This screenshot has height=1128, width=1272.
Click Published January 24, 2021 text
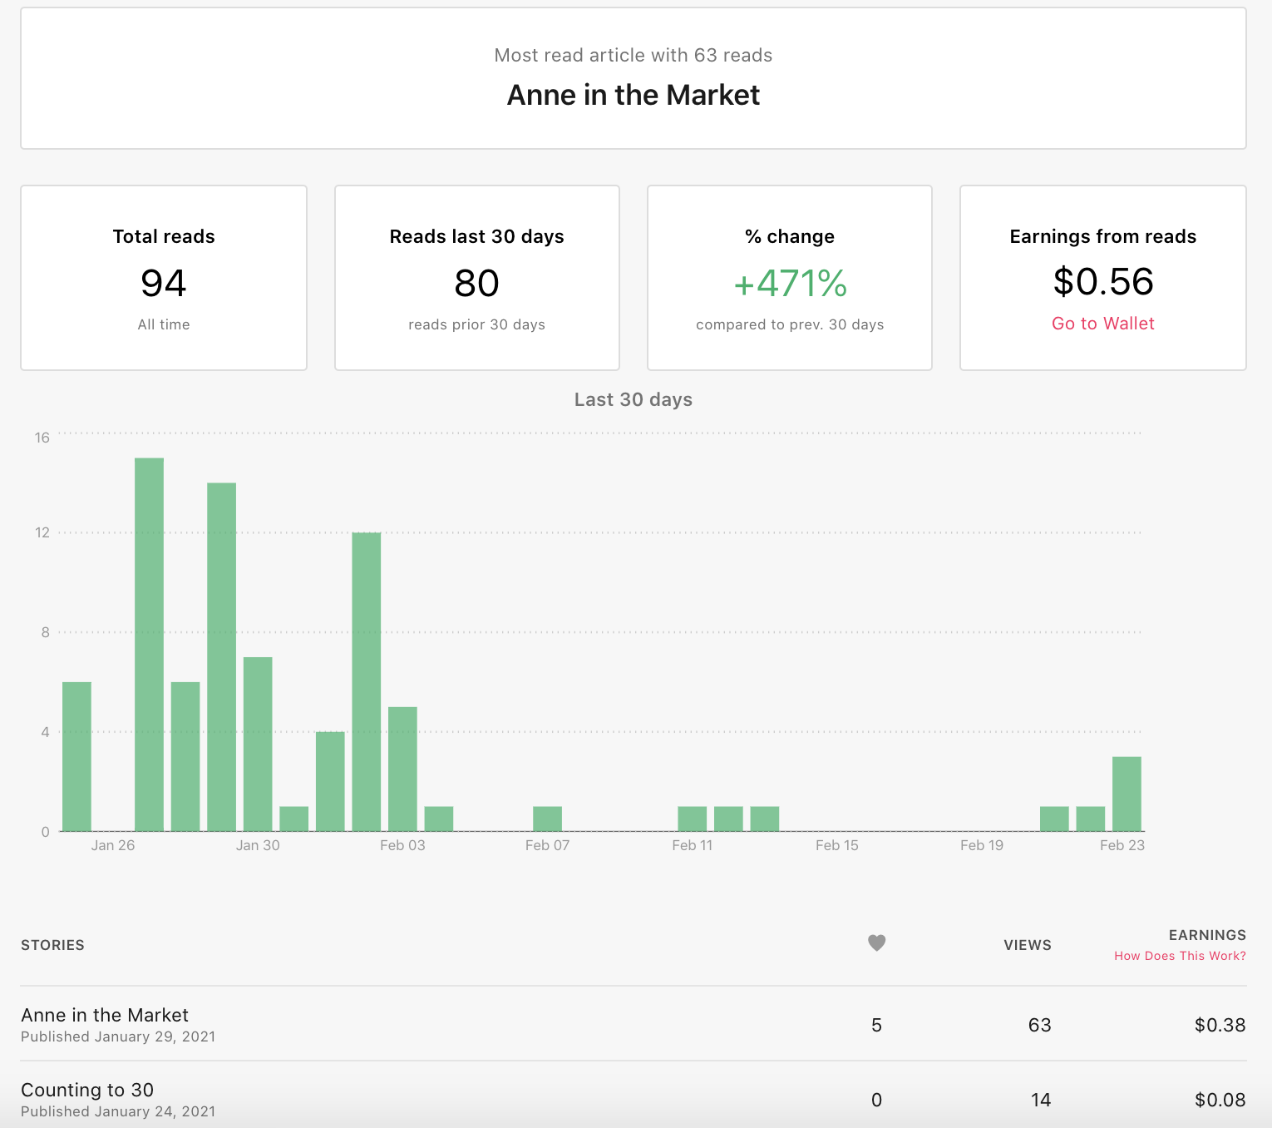point(118,1111)
